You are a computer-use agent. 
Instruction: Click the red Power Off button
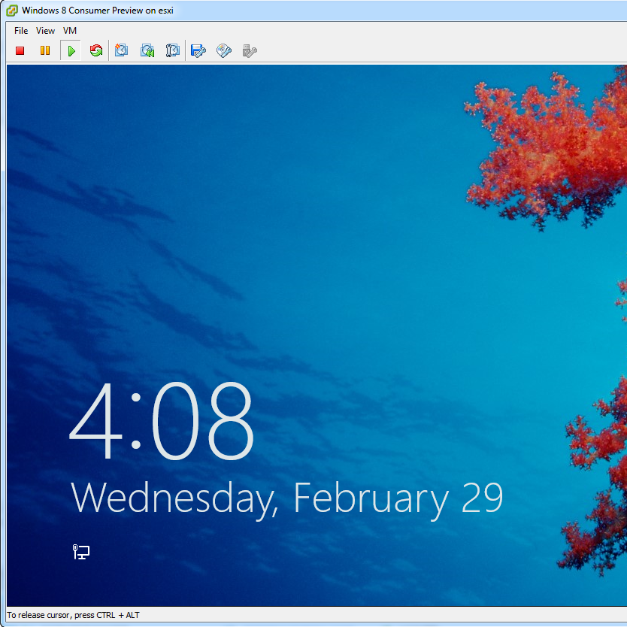(20, 51)
